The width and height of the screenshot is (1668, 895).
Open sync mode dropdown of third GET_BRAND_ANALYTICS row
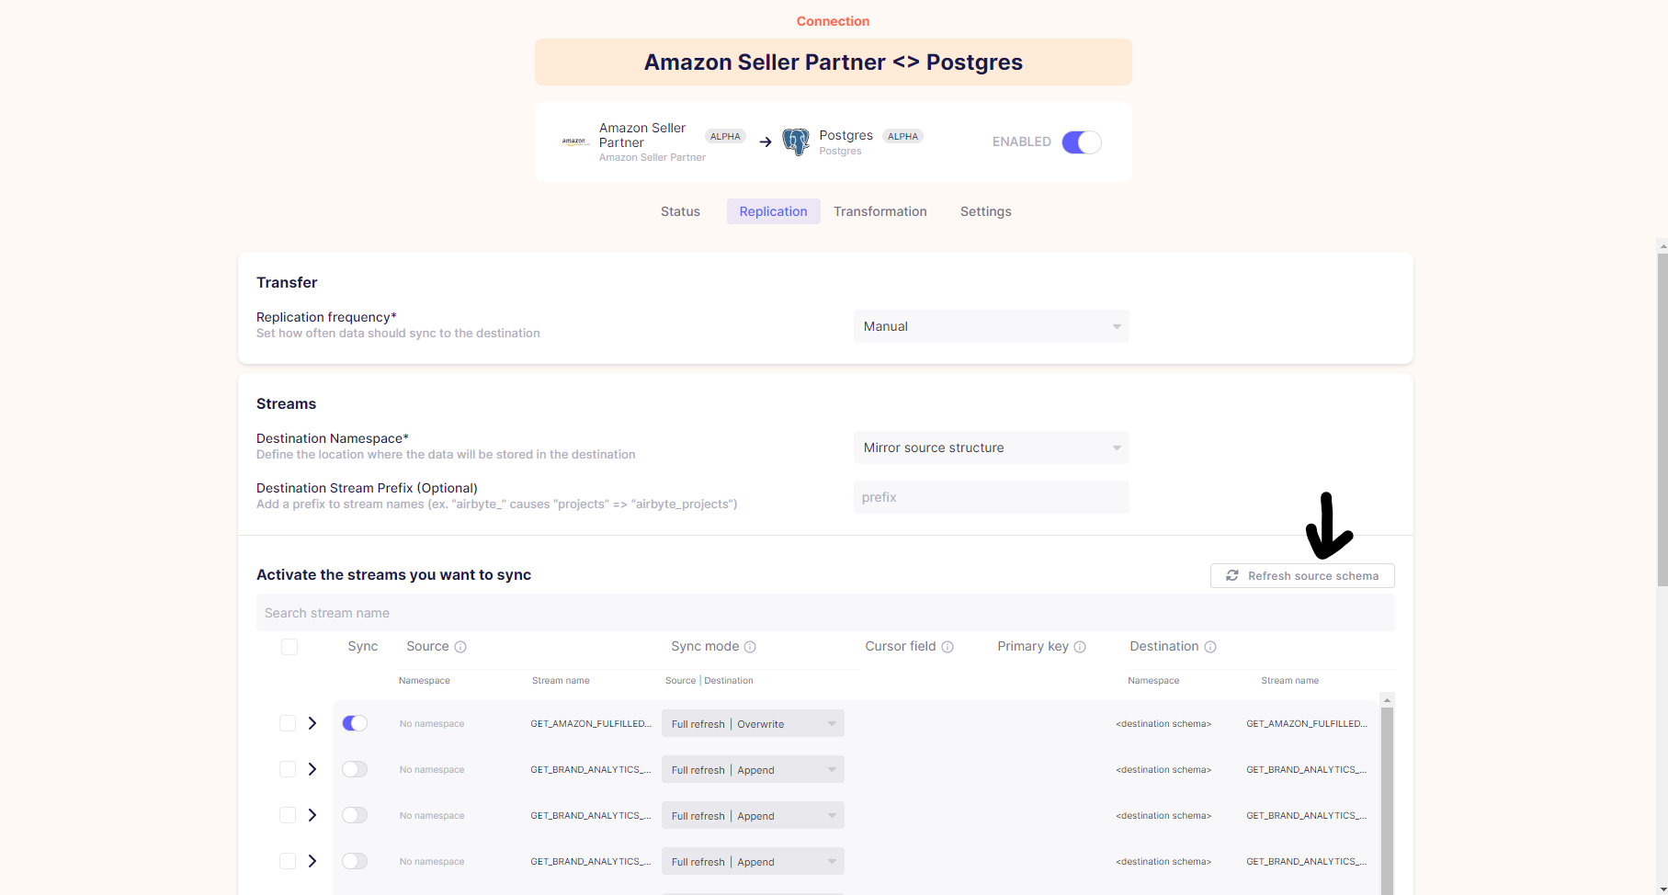pyautogui.click(x=753, y=861)
